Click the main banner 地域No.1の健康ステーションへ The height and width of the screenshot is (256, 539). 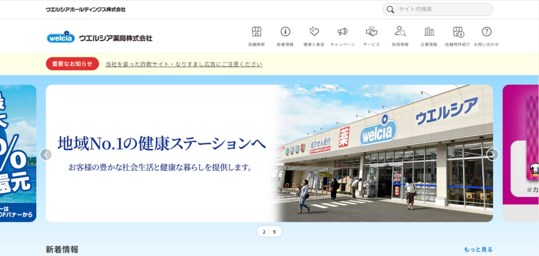[x=269, y=153]
